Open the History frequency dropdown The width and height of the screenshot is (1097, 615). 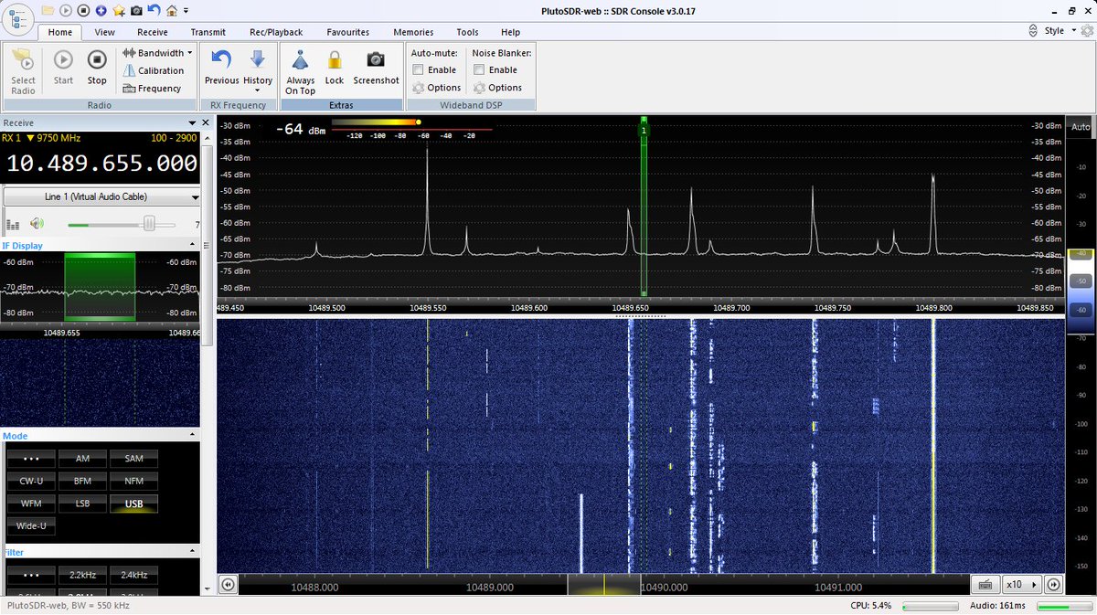[258, 71]
